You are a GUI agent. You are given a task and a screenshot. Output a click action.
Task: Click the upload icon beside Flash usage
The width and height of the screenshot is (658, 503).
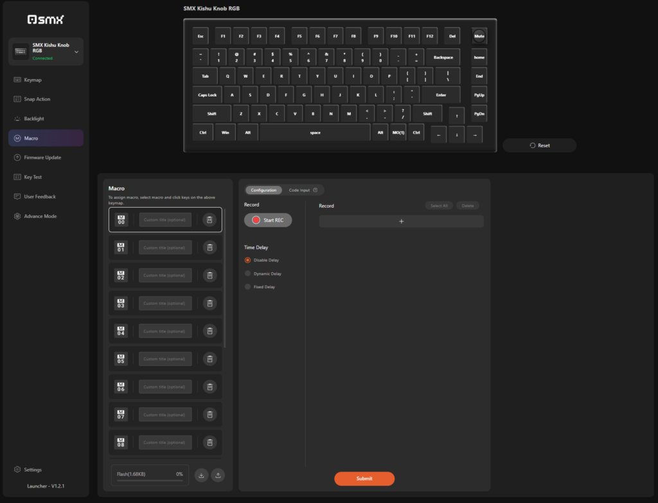tap(218, 475)
